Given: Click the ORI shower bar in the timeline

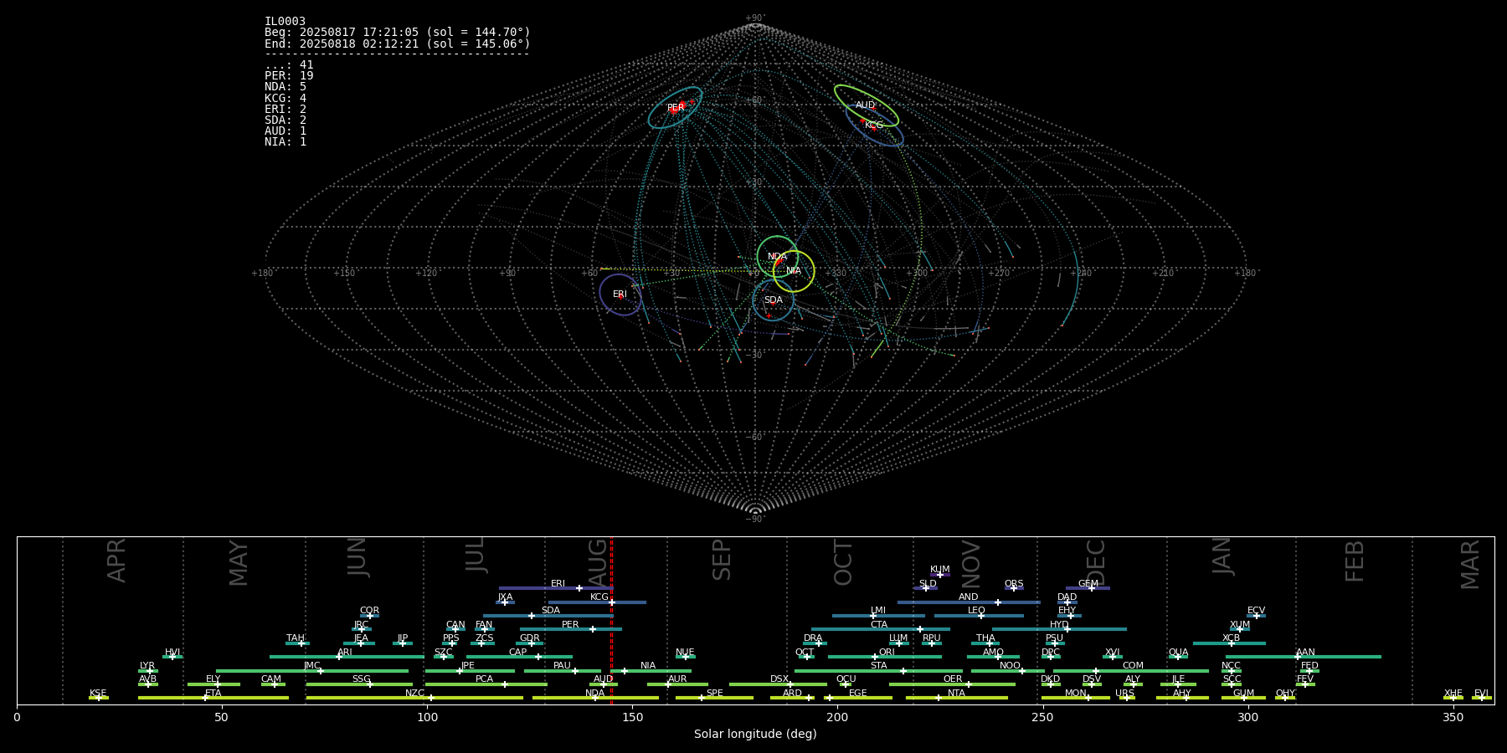Looking at the screenshot, I should tap(885, 657).
